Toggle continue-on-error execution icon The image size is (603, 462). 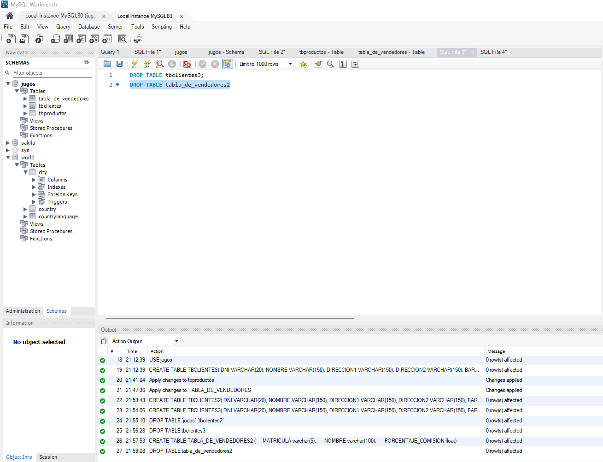(187, 64)
